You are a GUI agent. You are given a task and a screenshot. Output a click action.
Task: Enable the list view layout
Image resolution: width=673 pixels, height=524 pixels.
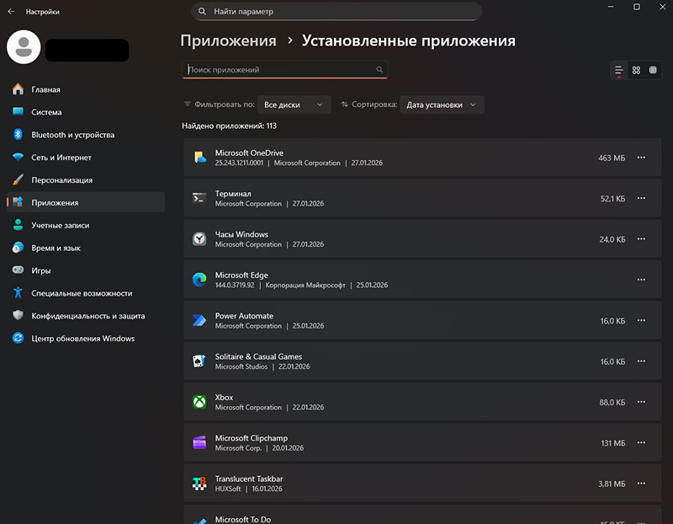coord(620,71)
